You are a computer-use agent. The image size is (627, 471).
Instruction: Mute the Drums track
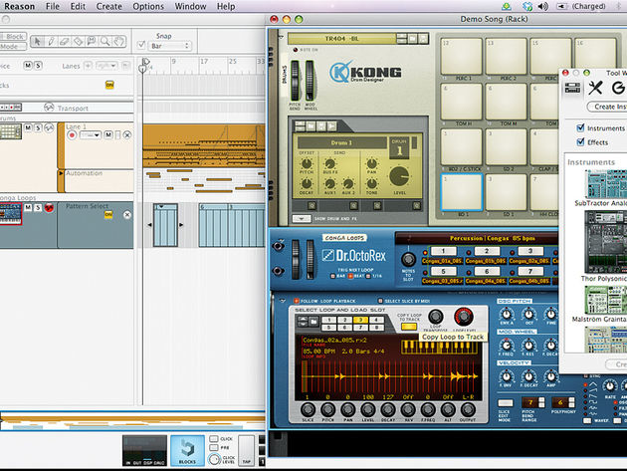click(28, 127)
